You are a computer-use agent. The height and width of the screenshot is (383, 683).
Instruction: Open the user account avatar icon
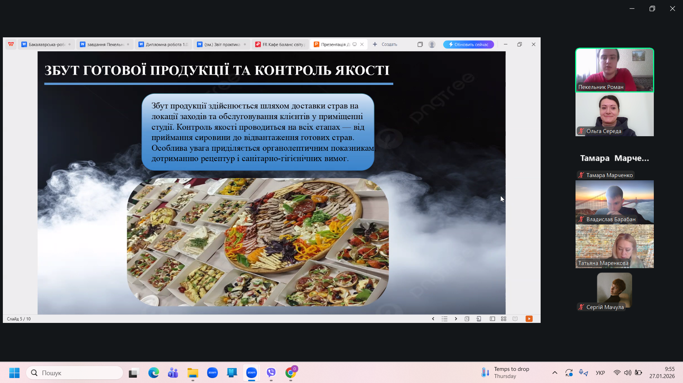[432, 44]
